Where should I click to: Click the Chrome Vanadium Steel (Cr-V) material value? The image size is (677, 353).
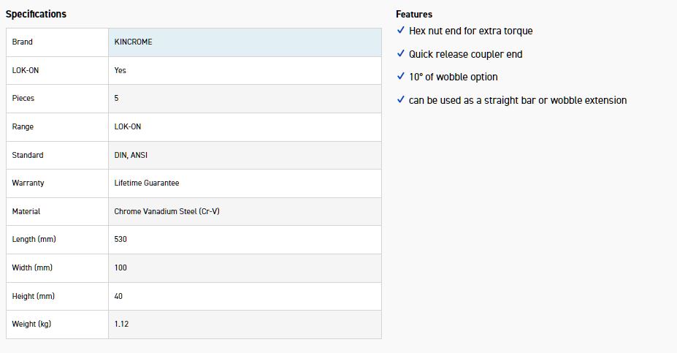(x=167, y=212)
